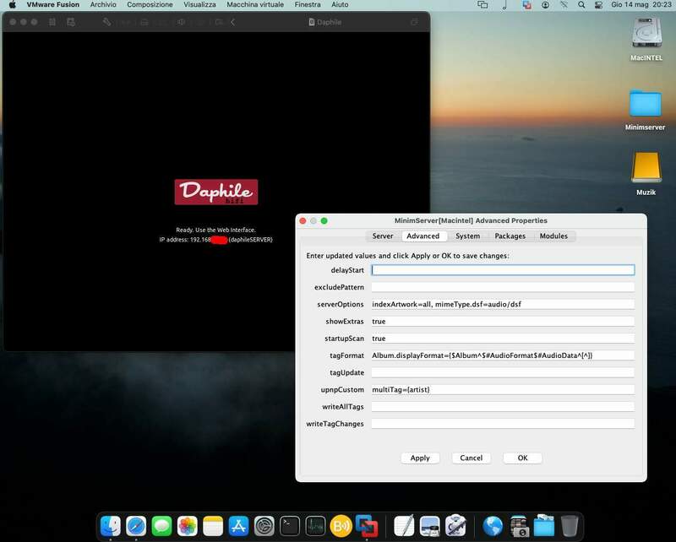Switch to the Packages tab
This screenshot has height=542, width=676.
click(x=510, y=236)
